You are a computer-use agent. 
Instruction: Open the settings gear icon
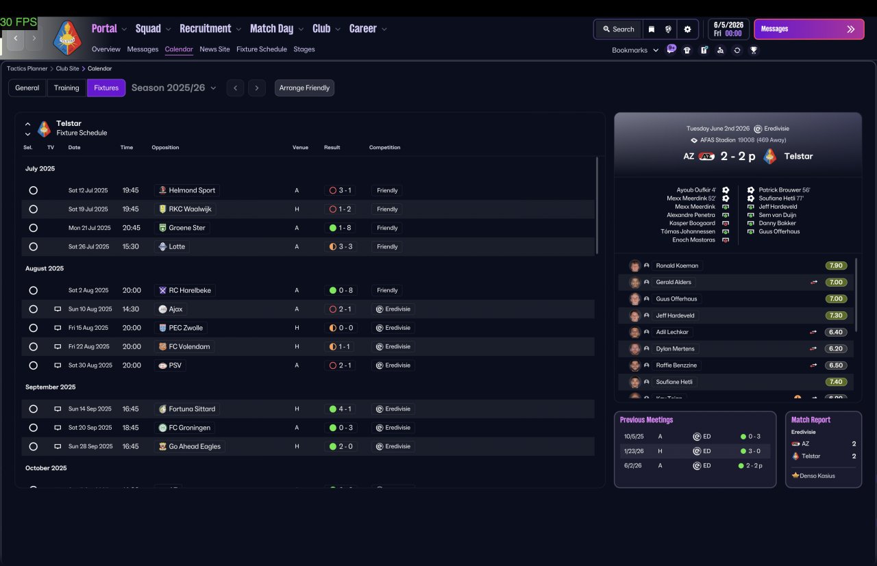[x=687, y=29]
